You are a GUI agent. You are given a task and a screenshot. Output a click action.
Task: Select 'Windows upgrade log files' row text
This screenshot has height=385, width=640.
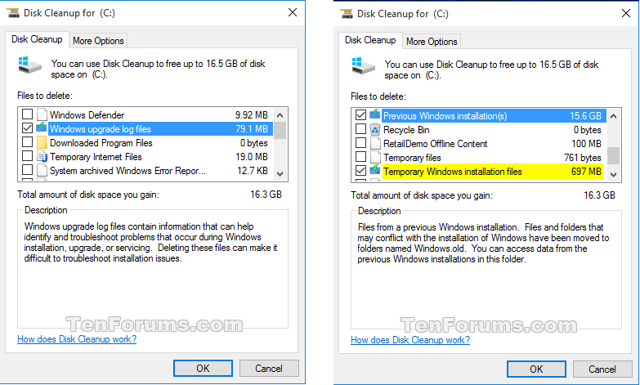click(x=101, y=129)
